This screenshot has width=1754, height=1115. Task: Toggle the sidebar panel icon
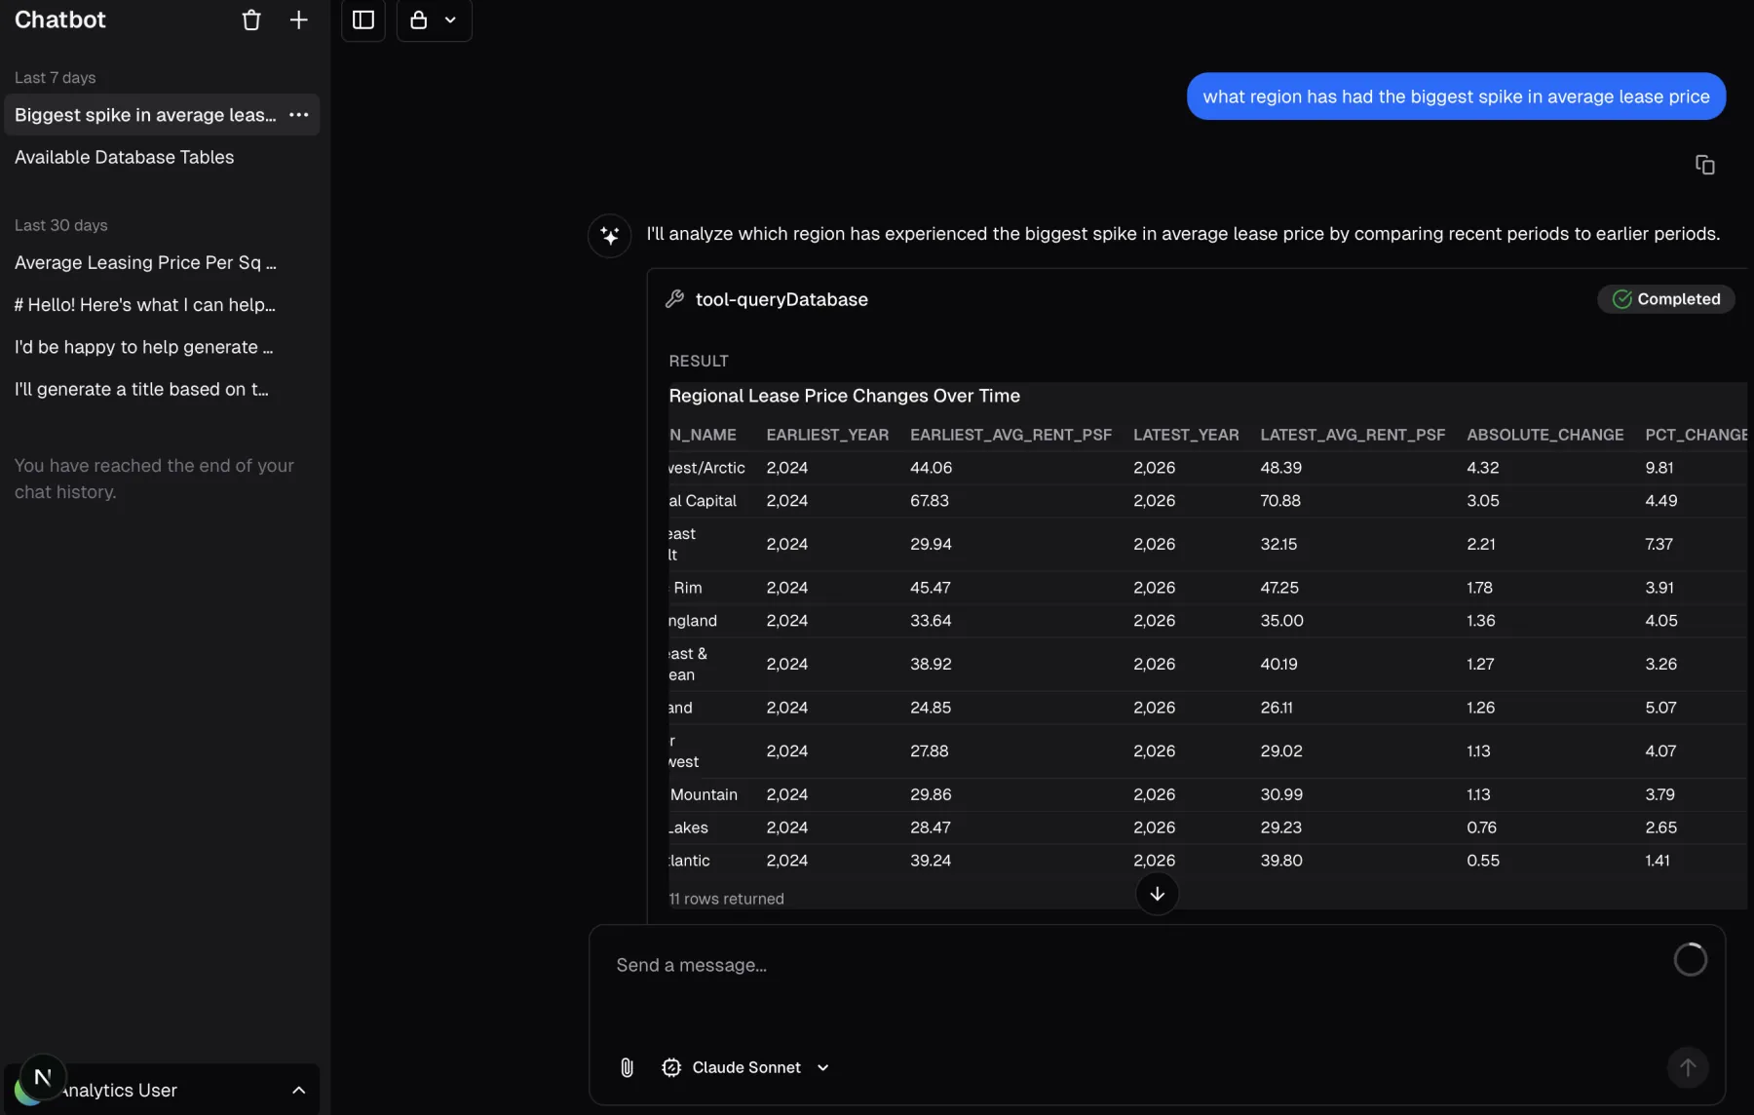point(363,20)
